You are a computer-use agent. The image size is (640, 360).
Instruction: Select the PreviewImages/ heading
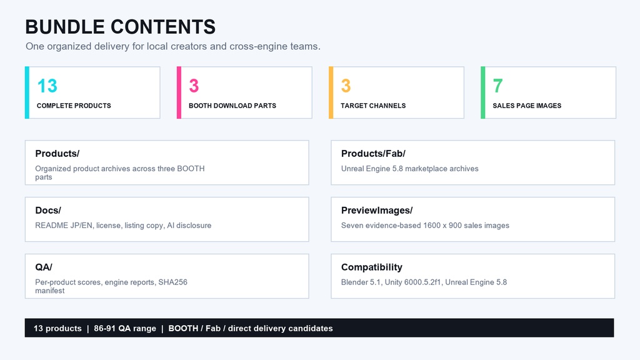click(377, 211)
